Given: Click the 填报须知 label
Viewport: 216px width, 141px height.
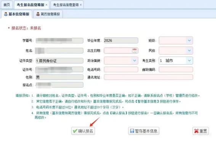Looking at the screenshot, I should (22, 96).
